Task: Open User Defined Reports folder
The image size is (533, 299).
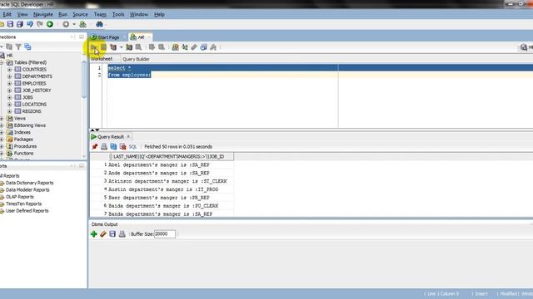Action: 27,211
